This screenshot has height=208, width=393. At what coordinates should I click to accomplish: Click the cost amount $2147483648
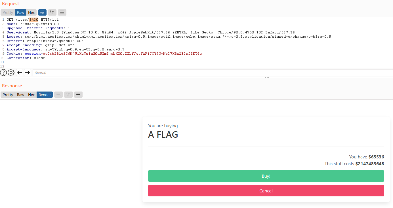point(370,164)
